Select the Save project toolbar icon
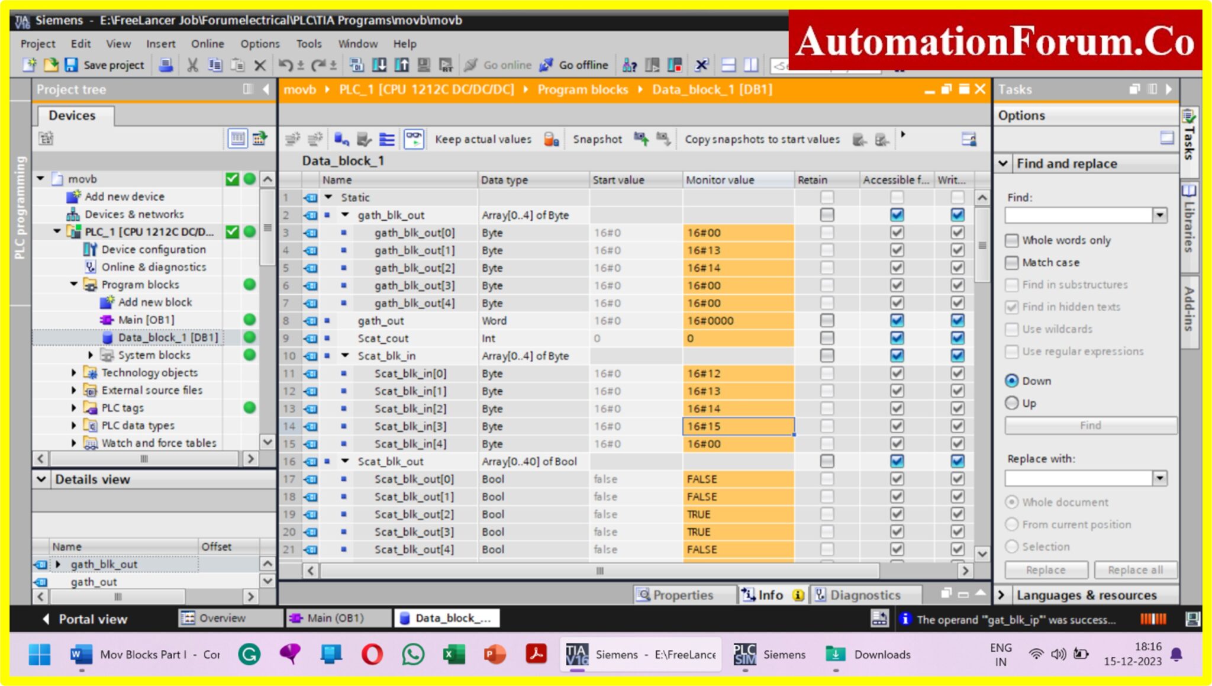Screen dimensions: 1212x686 (72, 65)
